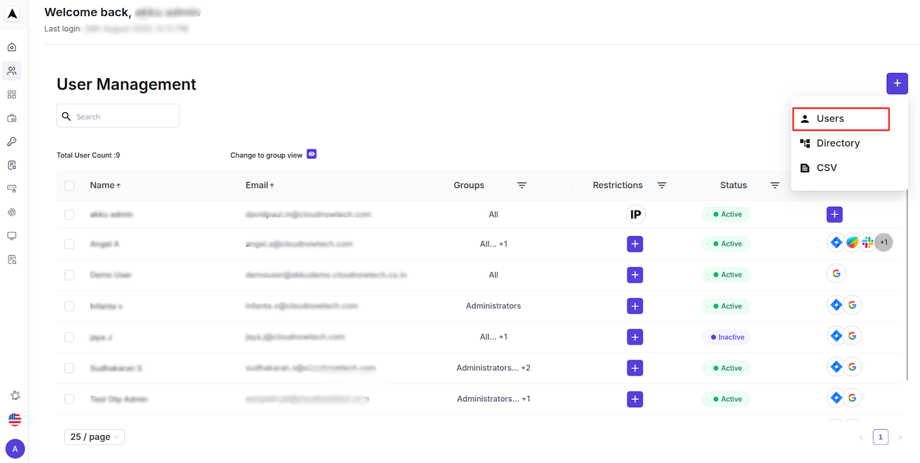The height and width of the screenshot is (463, 920).
Task: Open the home dashboard sidebar icon
Action: [x=11, y=47]
